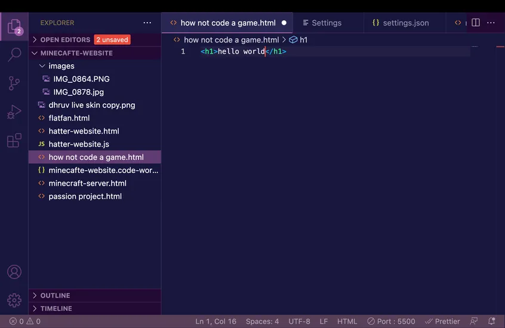Viewport: 505px width, 328px height.
Task: Click the Prettier status button
Action: click(442, 321)
